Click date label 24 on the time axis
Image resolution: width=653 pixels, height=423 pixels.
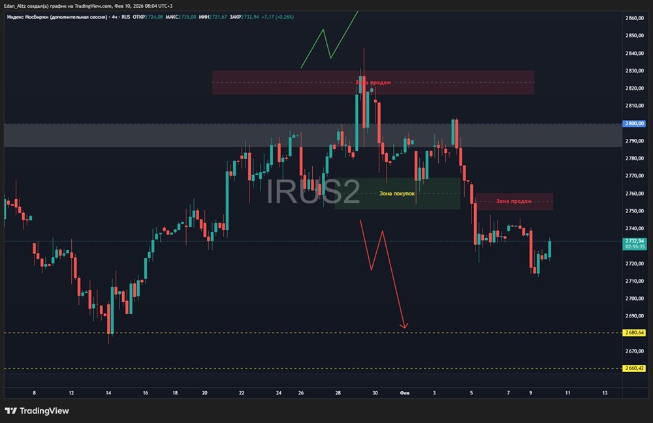[x=279, y=392]
